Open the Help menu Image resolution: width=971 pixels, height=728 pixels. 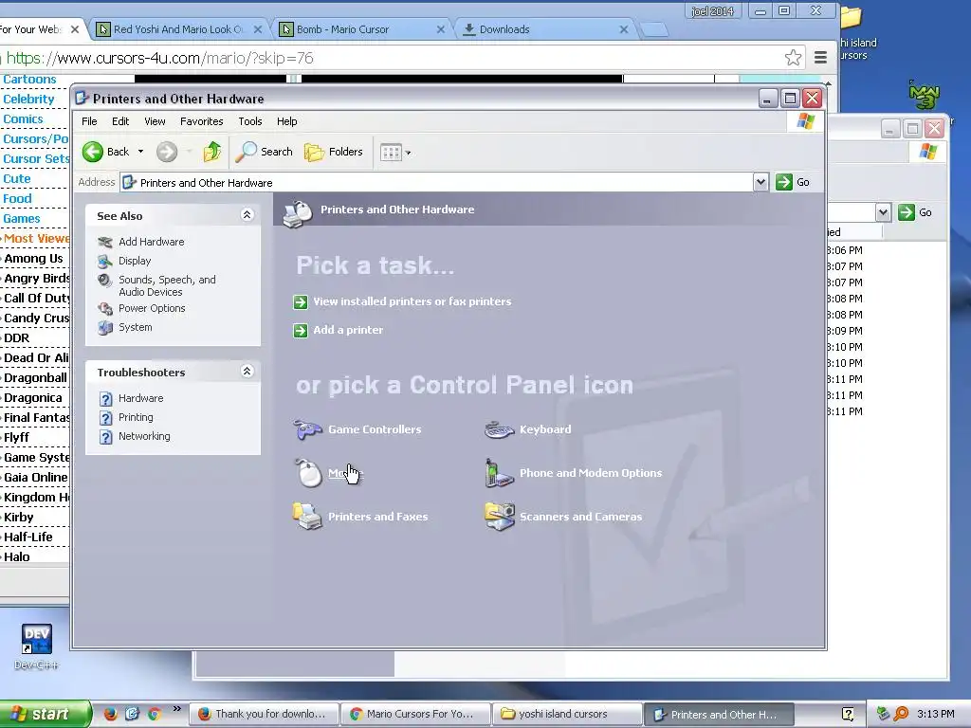(286, 121)
